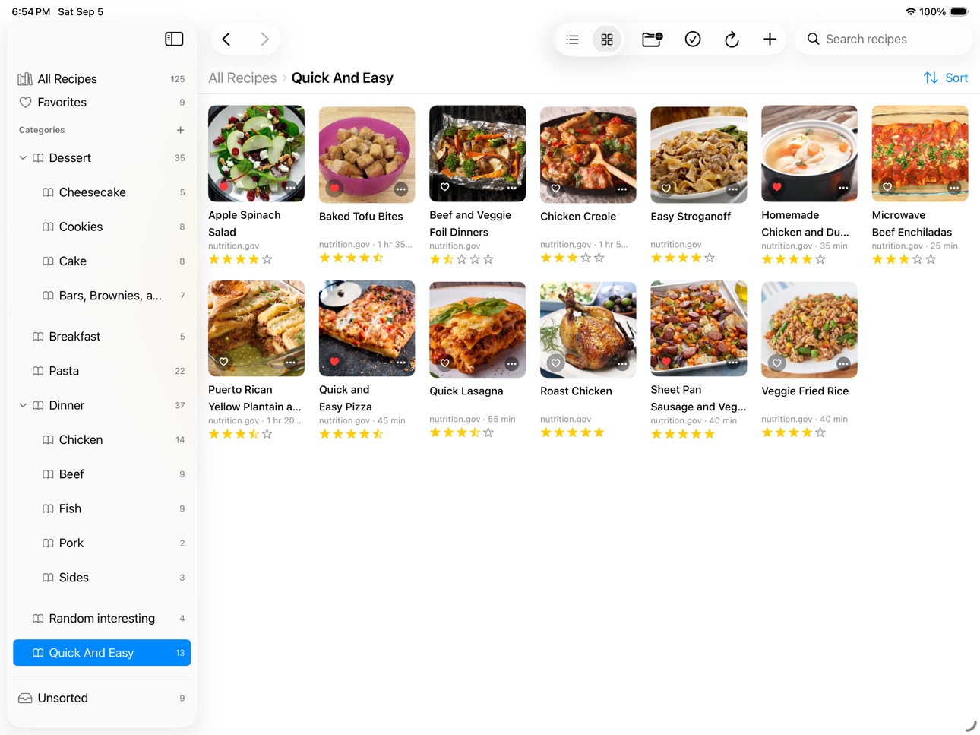Open more options for Veggie Fried Rice
This screenshot has height=735, width=980.
[x=843, y=363]
